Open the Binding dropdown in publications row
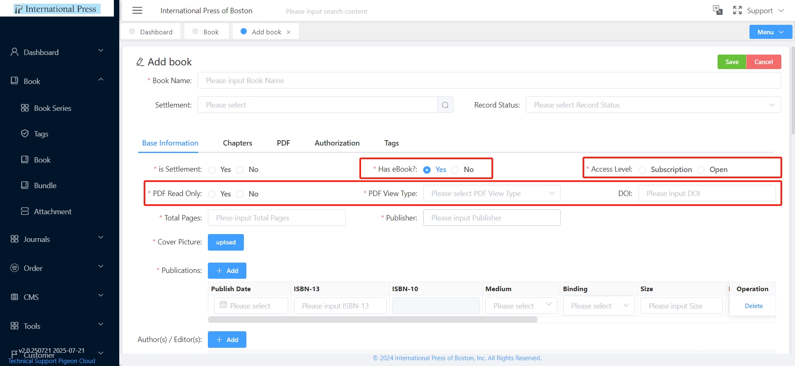This screenshot has width=795, height=366. point(599,306)
